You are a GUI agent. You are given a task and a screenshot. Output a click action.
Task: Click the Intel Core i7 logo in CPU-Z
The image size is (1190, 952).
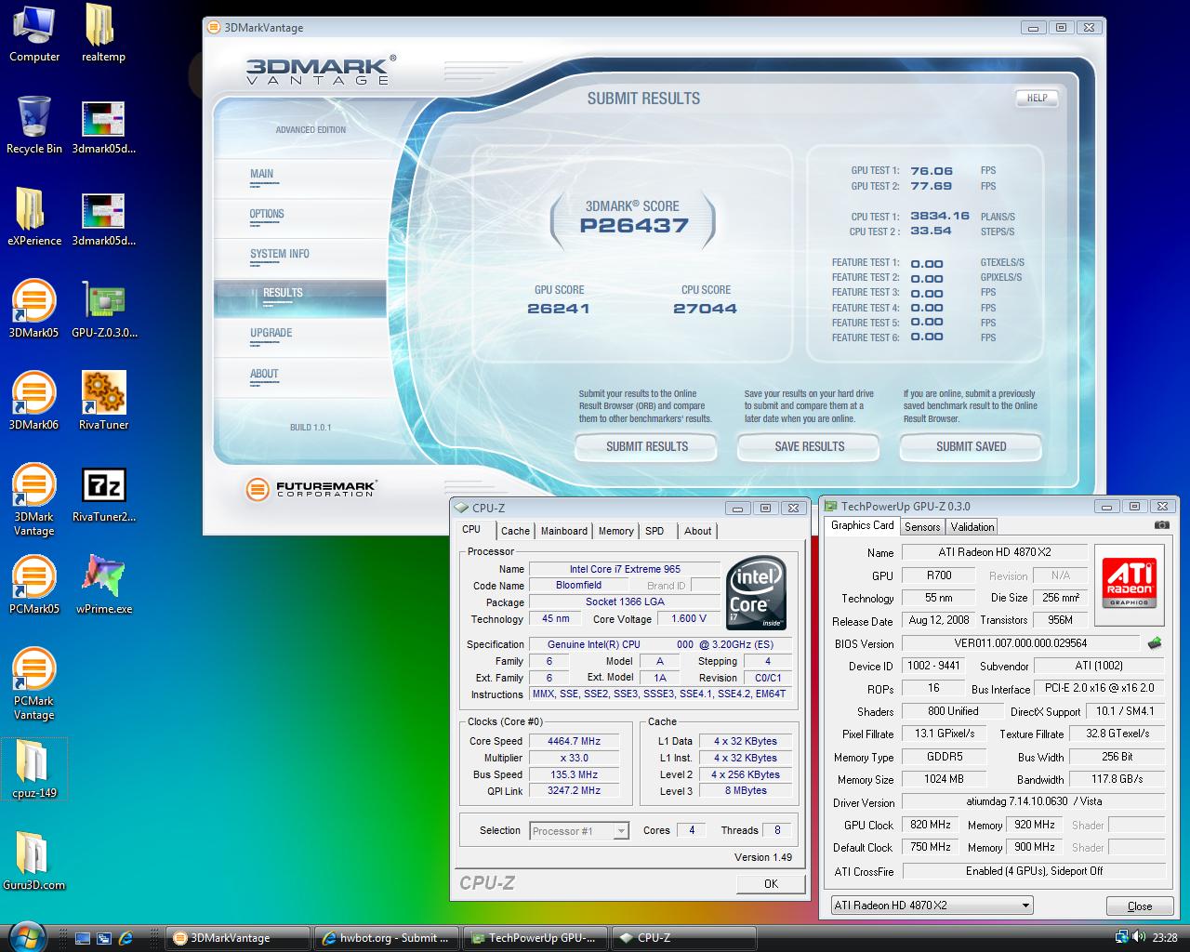point(757,592)
